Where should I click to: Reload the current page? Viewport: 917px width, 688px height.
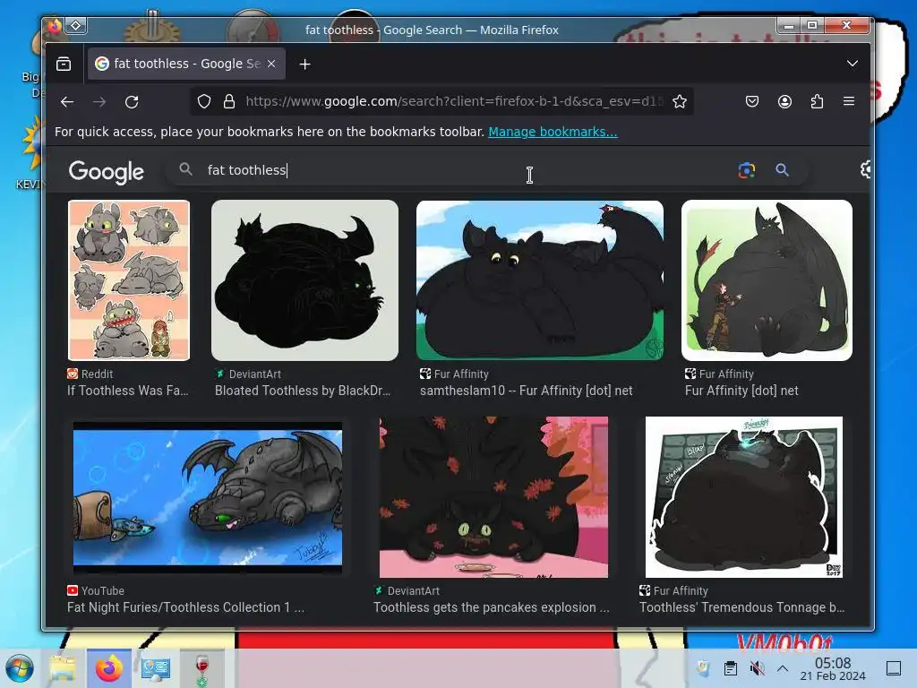tap(132, 102)
